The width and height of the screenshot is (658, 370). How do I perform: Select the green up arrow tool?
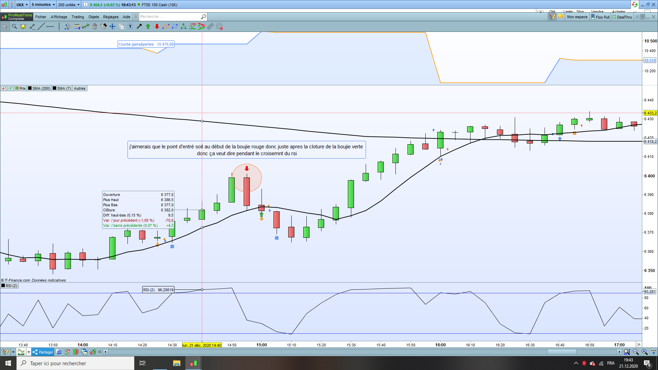click(x=148, y=26)
